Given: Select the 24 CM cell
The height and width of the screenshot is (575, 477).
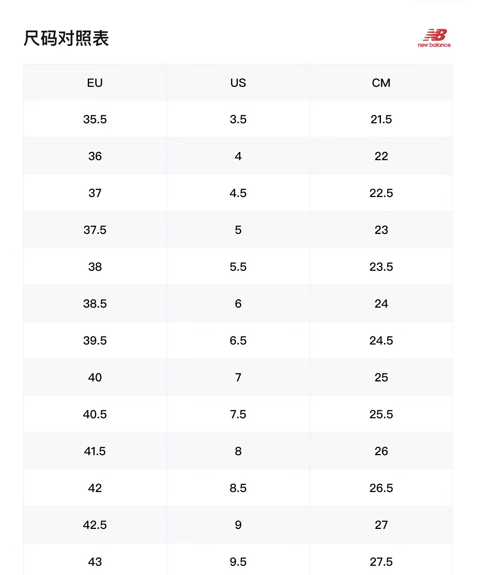Looking at the screenshot, I should point(381,303).
